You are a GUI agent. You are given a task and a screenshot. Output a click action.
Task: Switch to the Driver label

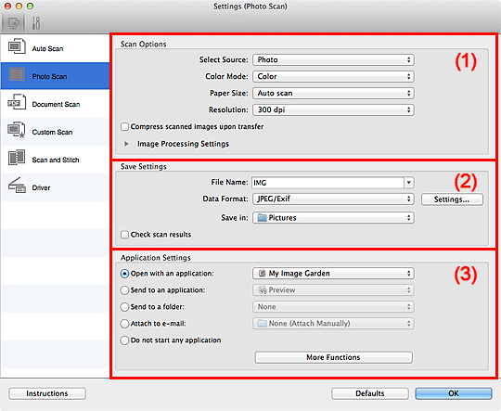click(41, 187)
